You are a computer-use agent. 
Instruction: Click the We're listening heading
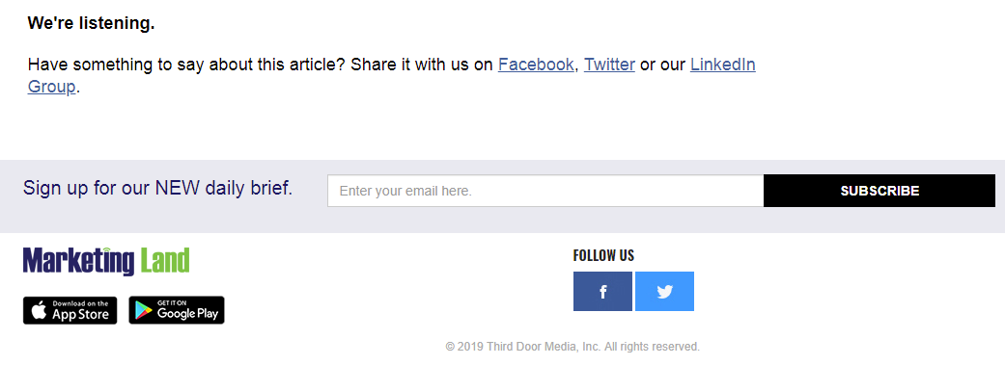coord(91,24)
